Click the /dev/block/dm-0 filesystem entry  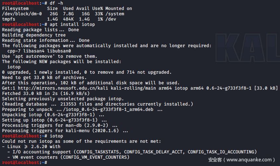pyautogui.click(x=22, y=14)
